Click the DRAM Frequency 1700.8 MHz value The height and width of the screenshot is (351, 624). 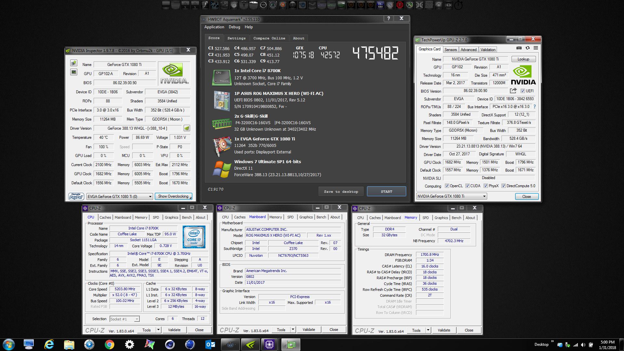click(430, 254)
